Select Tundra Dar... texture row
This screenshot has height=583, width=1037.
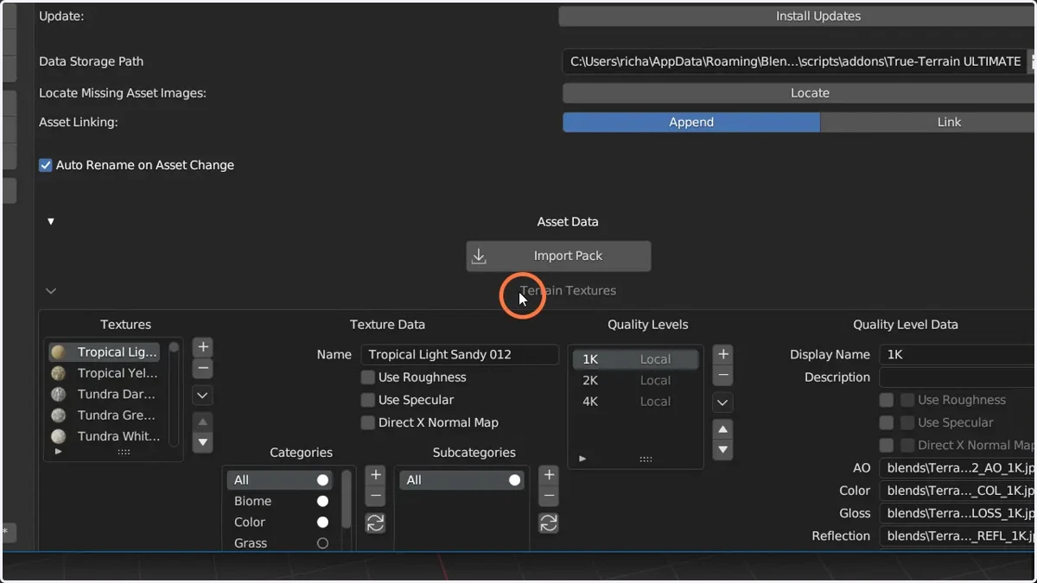105,394
